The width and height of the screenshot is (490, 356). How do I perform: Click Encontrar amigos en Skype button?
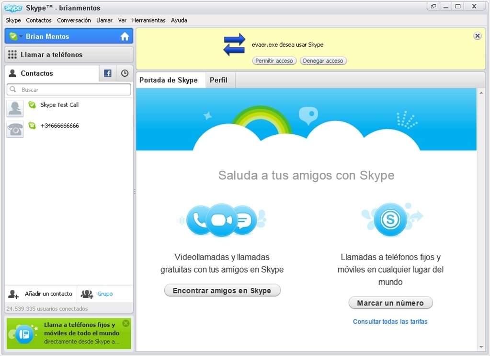point(222,291)
